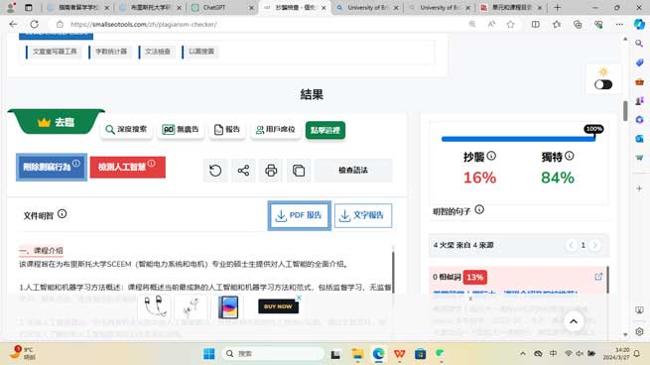Open browser split screen icon
This screenshot has width=650, height=365.
point(536,25)
